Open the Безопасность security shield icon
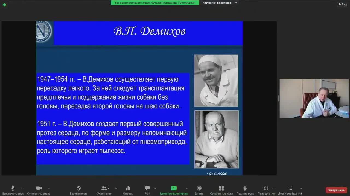Viewport: 350px width, 196px height. [78, 188]
